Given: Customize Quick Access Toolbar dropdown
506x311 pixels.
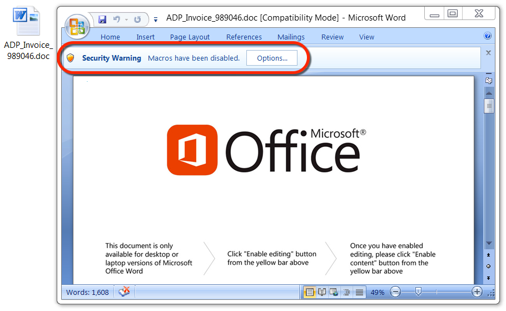Looking at the screenshot, I should 156,19.
